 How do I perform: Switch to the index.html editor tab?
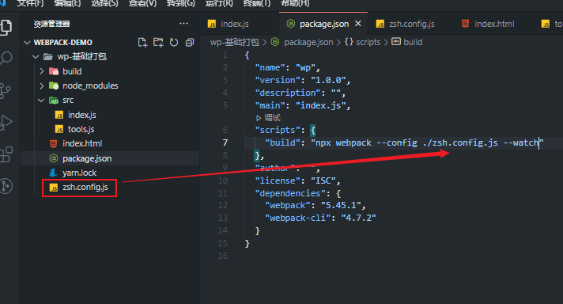click(494, 24)
